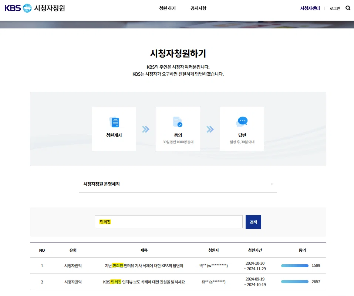Click the 로그인 link

click(x=335, y=8)
